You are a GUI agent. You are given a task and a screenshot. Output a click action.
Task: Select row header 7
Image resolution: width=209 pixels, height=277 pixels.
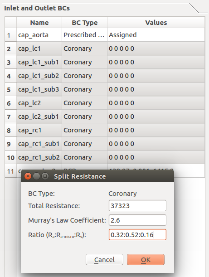(10, 117)
